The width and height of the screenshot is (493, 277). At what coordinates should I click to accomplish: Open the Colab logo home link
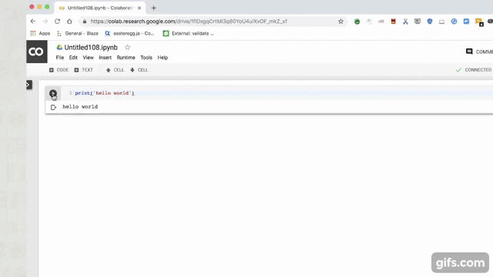37,52
